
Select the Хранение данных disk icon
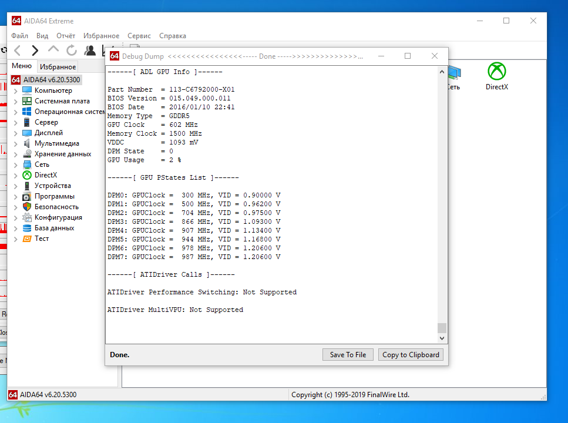pos(27,154)
